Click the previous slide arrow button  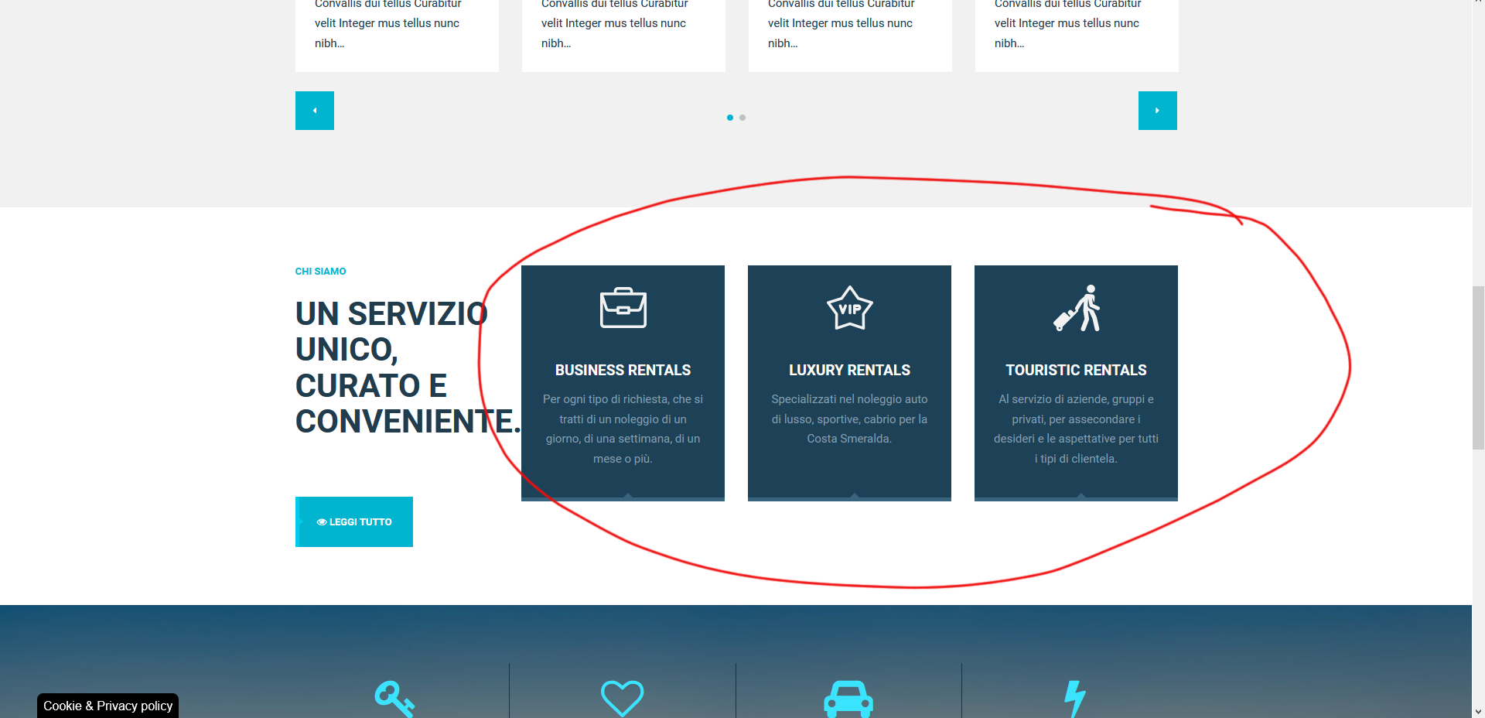click(315, 111)
